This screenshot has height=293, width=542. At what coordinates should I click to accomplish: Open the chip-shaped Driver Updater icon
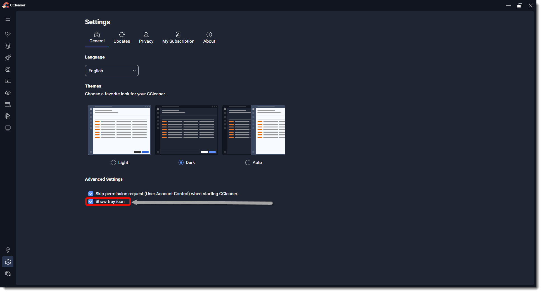[8, 69]
